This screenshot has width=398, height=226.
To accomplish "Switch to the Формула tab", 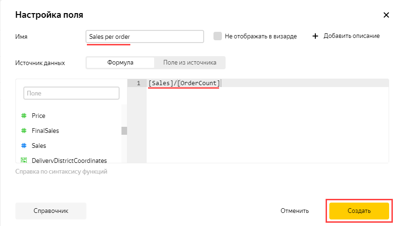I will (121, 63).
